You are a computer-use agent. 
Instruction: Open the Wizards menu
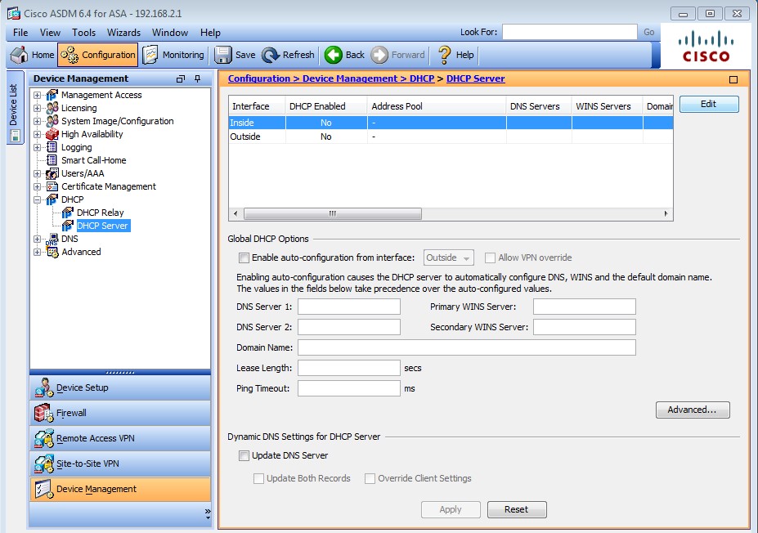click(x=123, y=33)
